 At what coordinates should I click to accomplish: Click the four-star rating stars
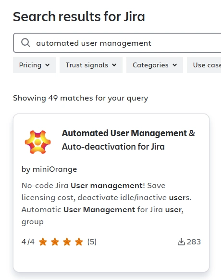click(x=61, y=242)
